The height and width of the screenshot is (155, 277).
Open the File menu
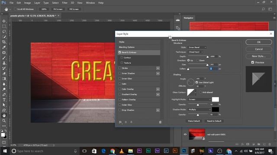click(12, 3)
